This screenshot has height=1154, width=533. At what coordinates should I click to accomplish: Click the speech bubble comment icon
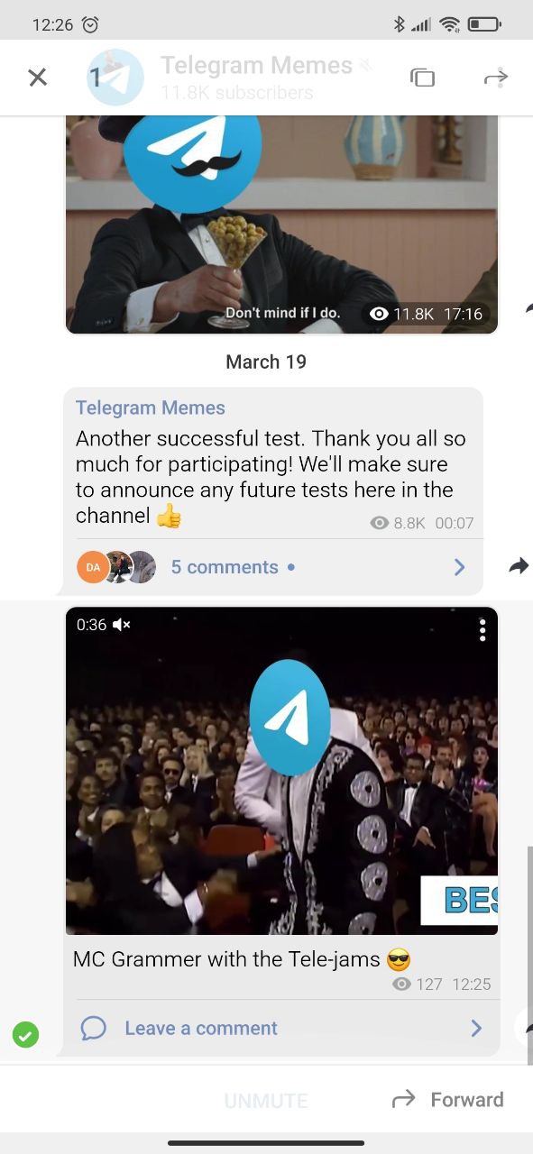click(x=93, y=1029)
